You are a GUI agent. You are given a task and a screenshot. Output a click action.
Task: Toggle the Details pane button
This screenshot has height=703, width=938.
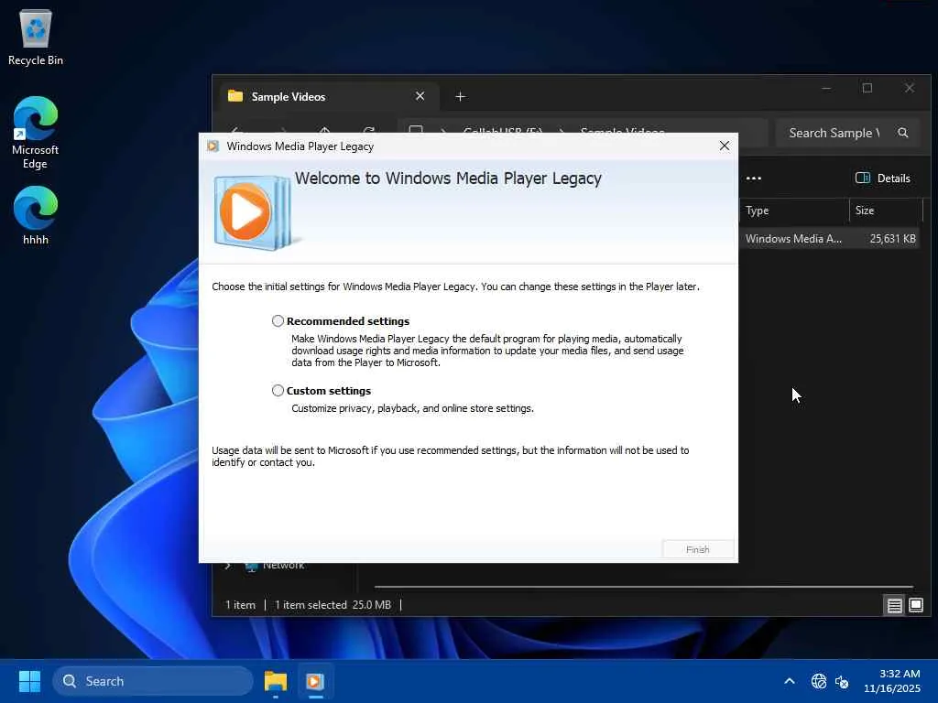pyautogui.click(x=883, y=178)
